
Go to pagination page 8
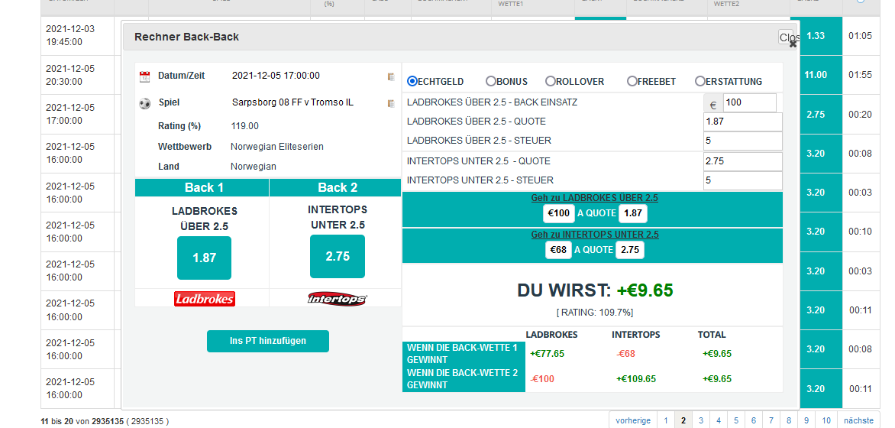click(789, 420)
